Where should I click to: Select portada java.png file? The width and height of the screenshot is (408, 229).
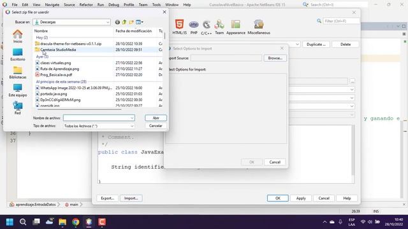(54, 94)
